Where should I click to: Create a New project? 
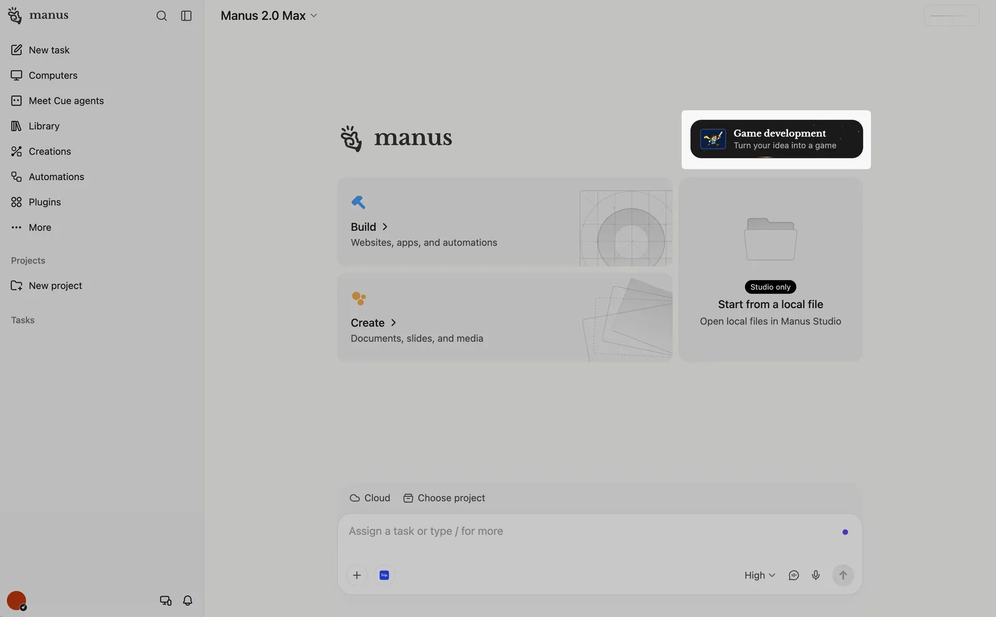click(x=102, y=285)
